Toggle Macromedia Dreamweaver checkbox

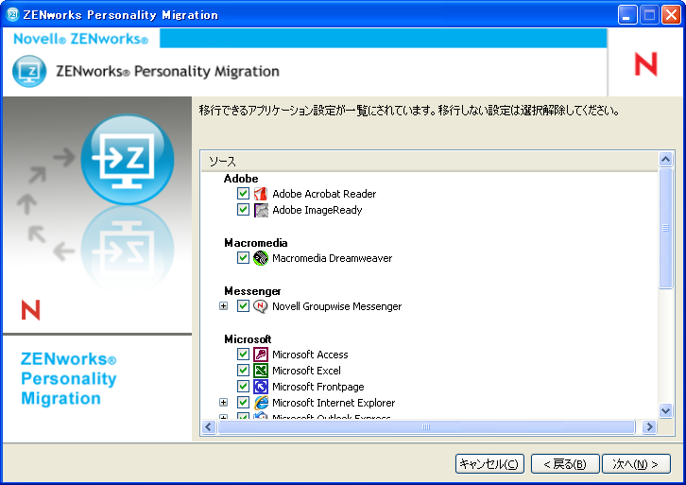coord(243,257)
